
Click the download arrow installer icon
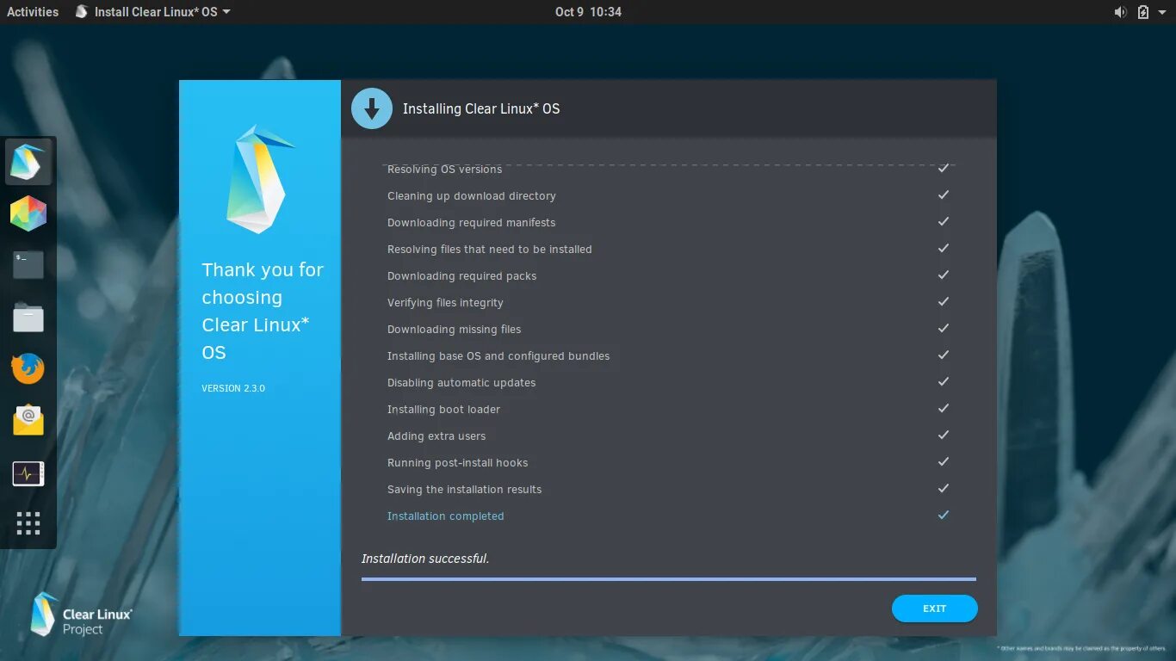pyautogui.click(x=372, y=108)
